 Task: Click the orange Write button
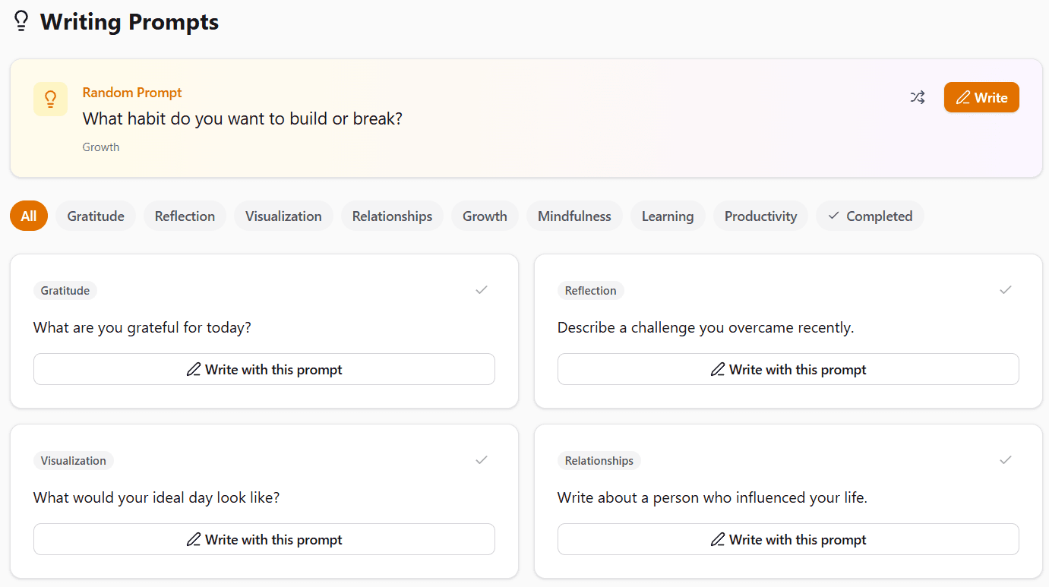pyautogui.click(x=981, y=97)
